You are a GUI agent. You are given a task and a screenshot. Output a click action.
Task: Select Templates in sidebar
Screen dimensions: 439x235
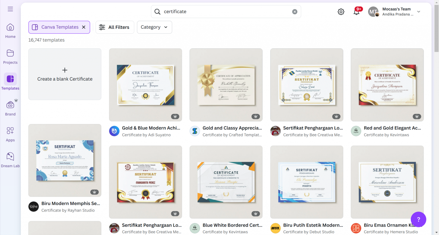[x=10, y=82]
